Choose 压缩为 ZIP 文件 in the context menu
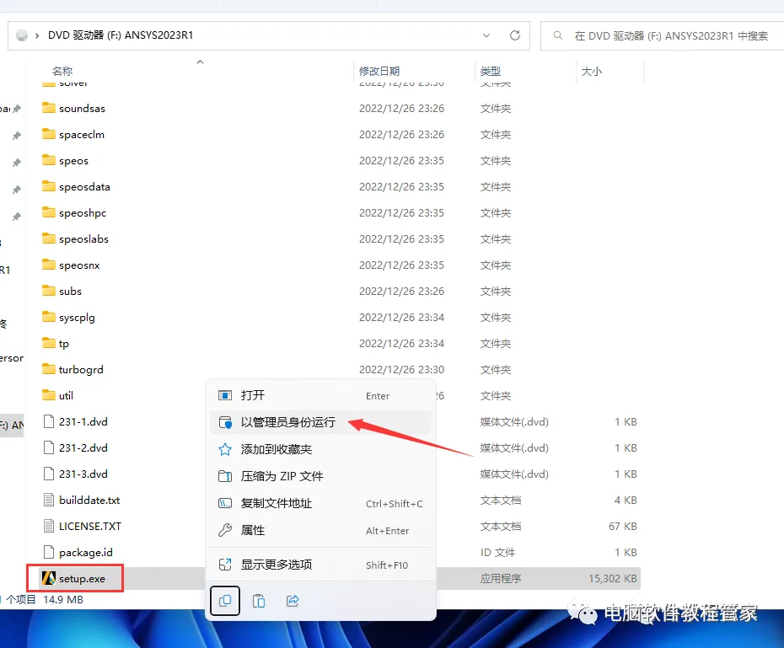 point(320,476)
